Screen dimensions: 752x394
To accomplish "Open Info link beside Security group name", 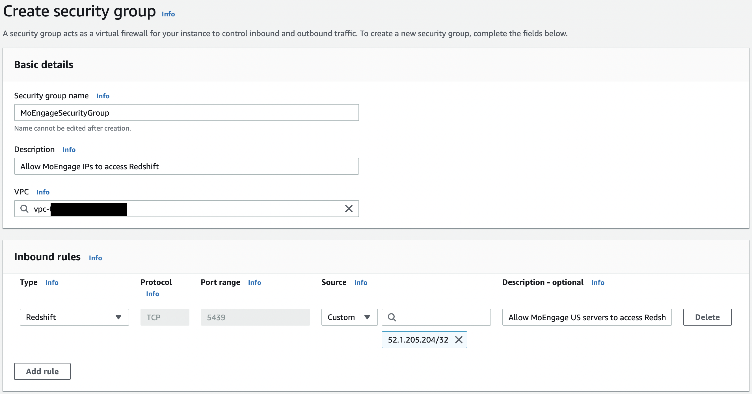I will pyautogui.click(x=103, y=96).
